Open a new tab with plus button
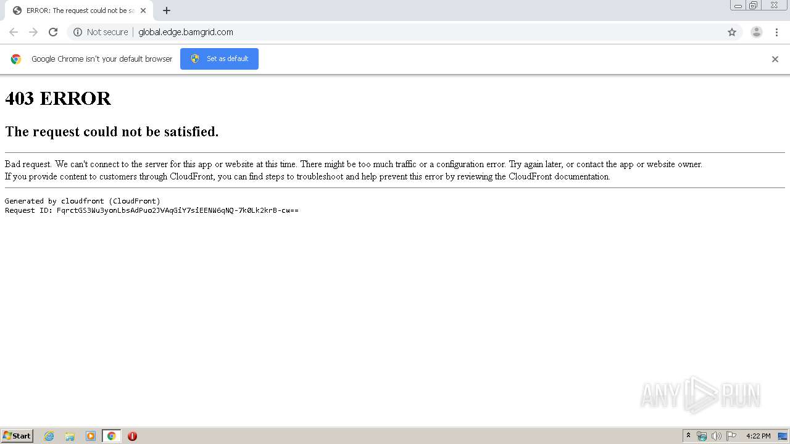This screenshot has width=790, height=444. [x=167, y=10]
